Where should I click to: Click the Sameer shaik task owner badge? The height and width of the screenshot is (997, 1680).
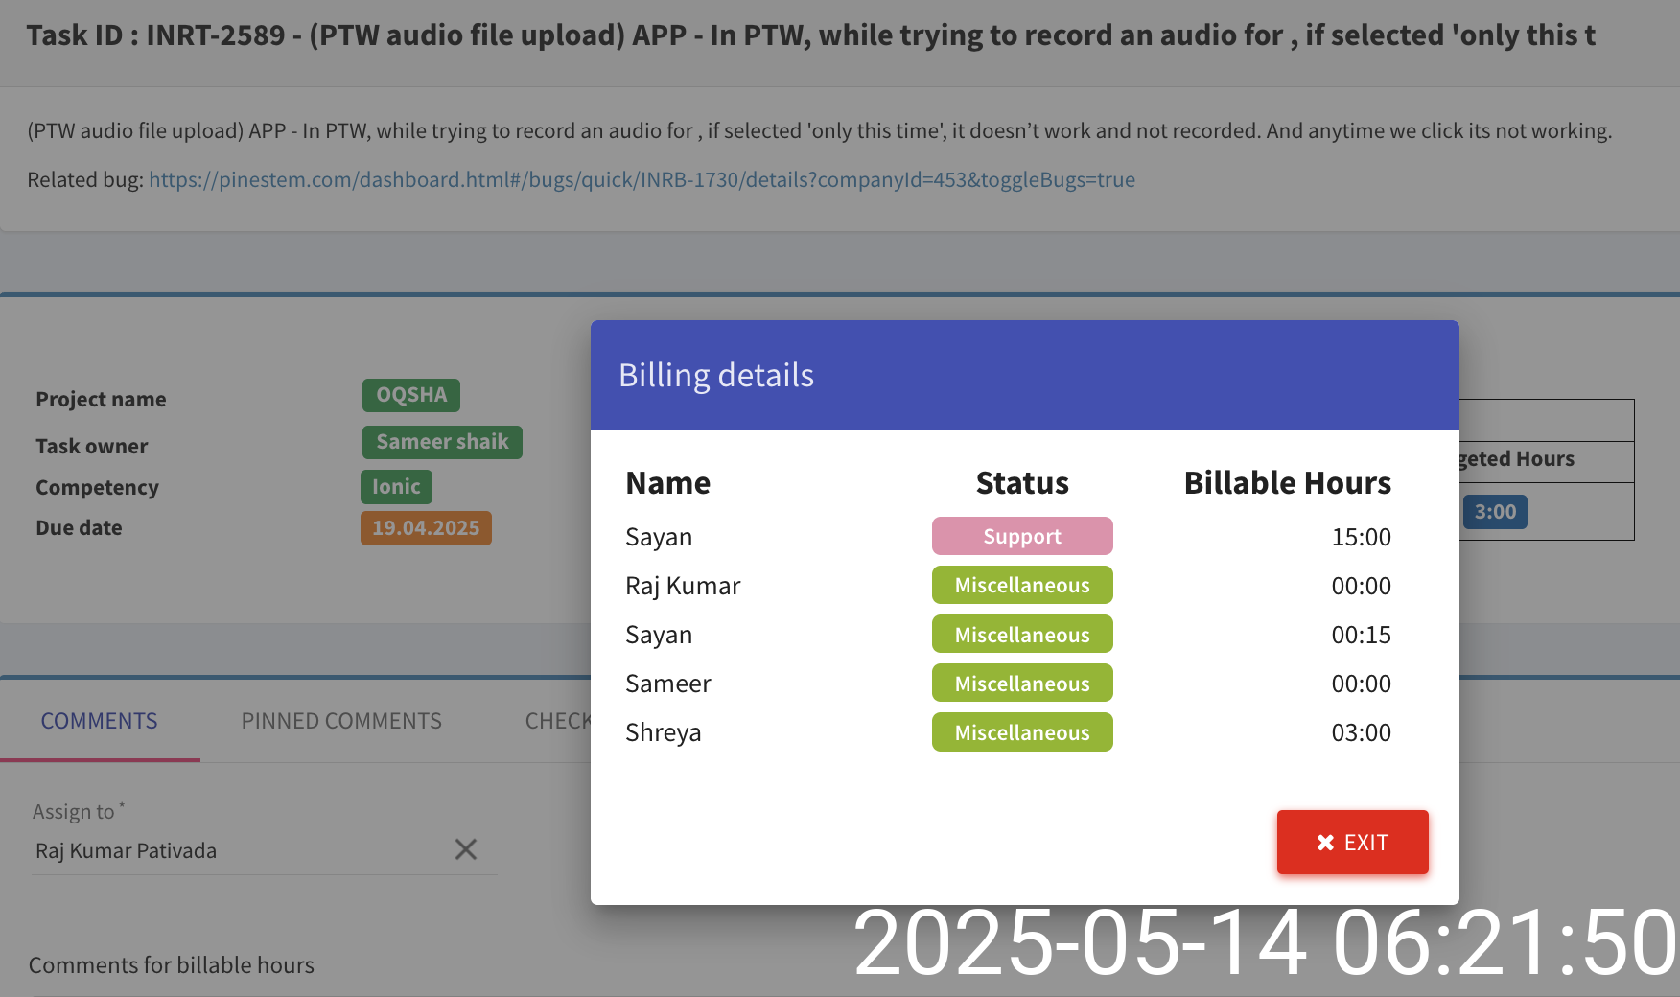[x=442, y=442]
